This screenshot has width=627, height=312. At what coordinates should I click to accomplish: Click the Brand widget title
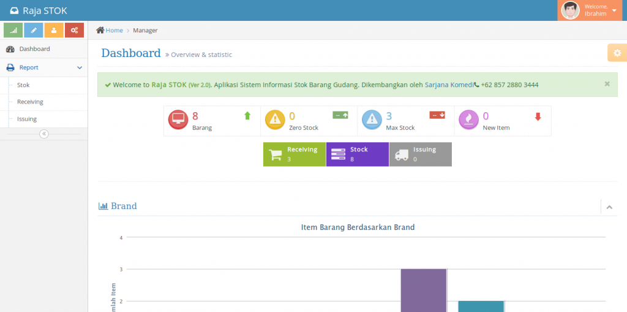[x=124, y=207]
